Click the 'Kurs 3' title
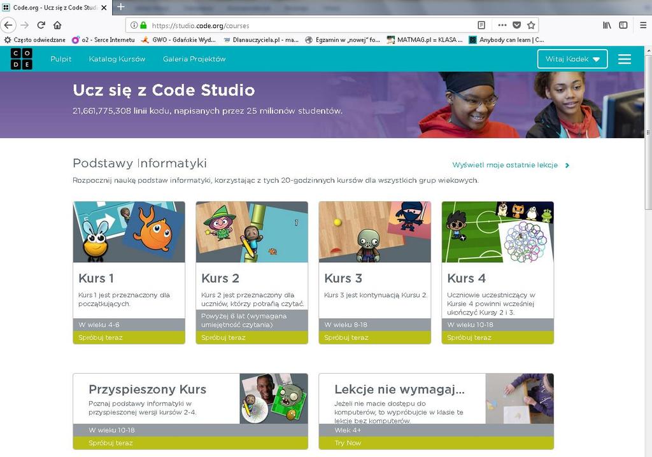Viewport: 652px width, 457px height. point(343,278)
